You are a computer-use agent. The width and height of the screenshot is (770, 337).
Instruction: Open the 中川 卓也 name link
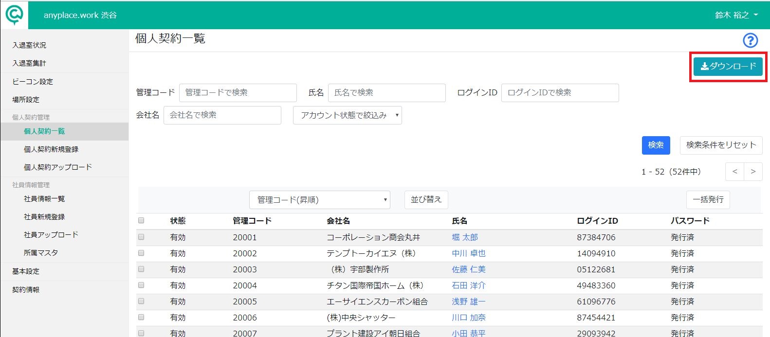(469, 253)
